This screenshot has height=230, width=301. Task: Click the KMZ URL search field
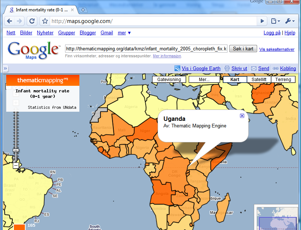coord(146,49)
